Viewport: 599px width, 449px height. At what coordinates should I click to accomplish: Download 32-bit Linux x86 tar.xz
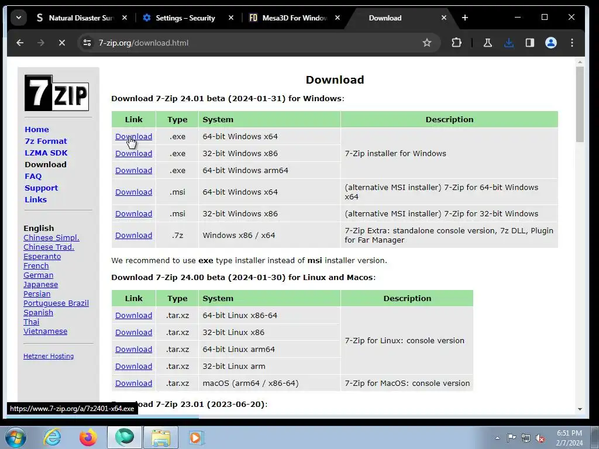click(x=134, y=332)
